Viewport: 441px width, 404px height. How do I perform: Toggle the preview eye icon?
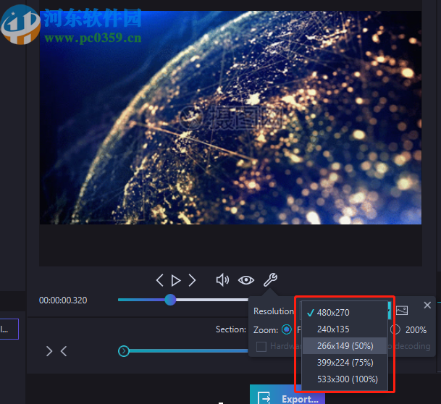pos(246,280)
